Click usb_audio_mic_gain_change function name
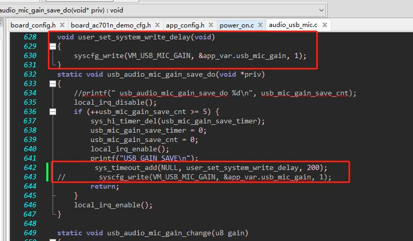 click(x=159, y=233)
